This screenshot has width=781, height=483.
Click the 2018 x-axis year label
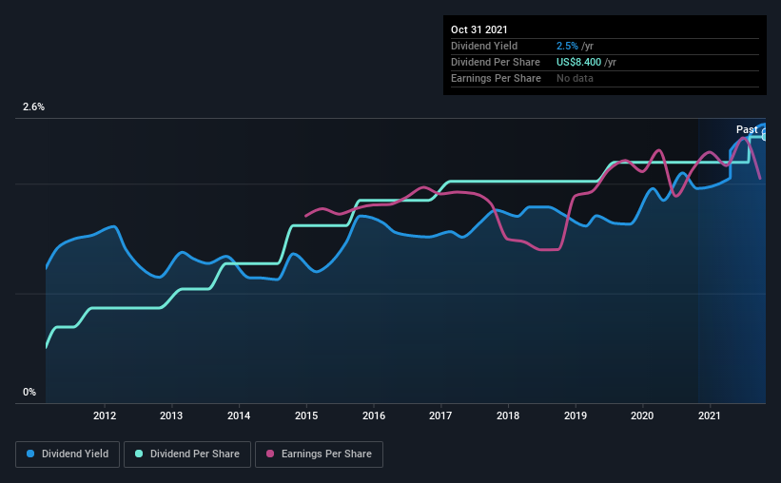(x=508, y=415)
